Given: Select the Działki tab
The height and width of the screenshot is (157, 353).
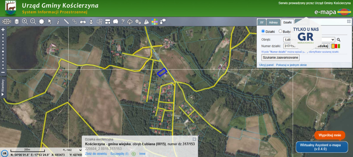Looking at the screenshot, I should [x=287, y=22].
